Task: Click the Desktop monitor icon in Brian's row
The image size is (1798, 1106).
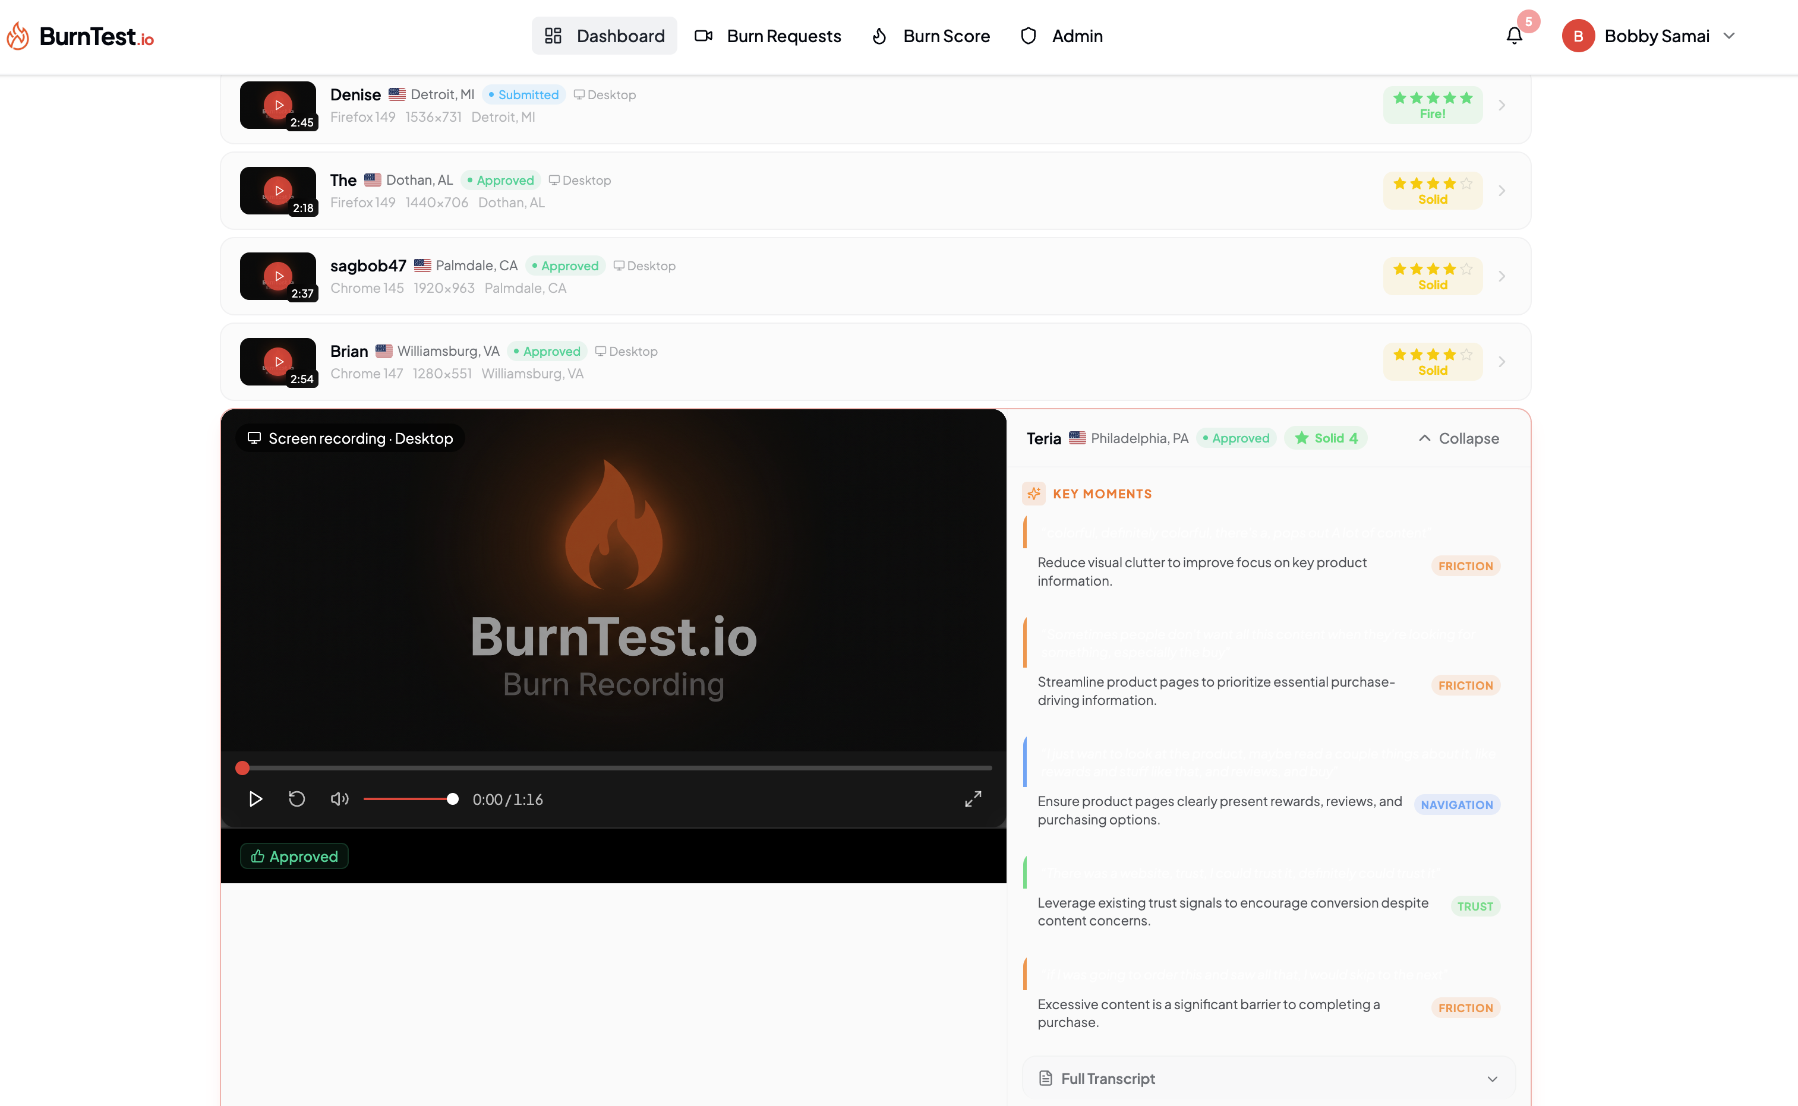Action: [x=600, y=351]
